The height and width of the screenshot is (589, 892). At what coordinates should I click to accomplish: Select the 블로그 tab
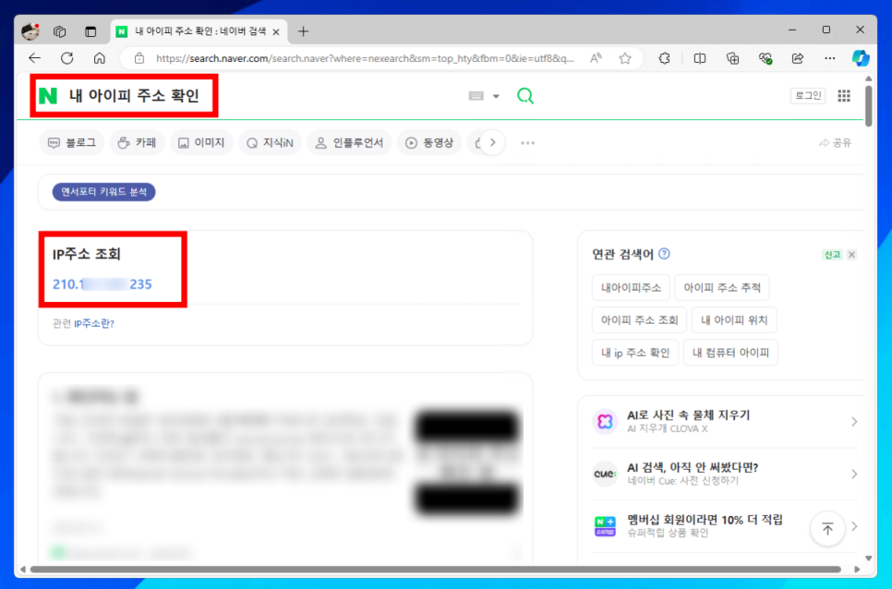tap(72, 143)
